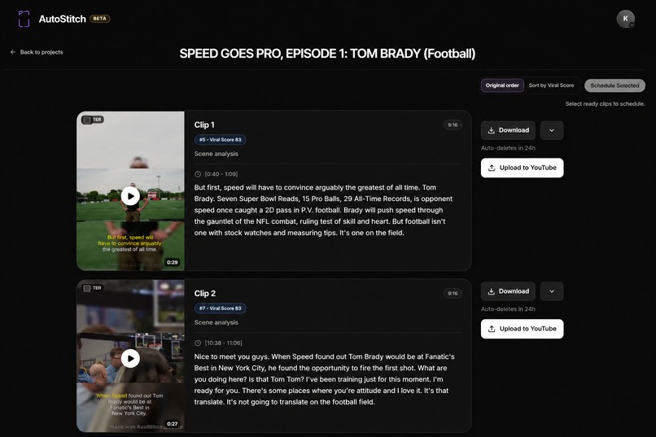Image resolution: width=656 pixels, height=437 pixels.
Task: Play the Clip 1 video preview
Action: pos(130,196)
